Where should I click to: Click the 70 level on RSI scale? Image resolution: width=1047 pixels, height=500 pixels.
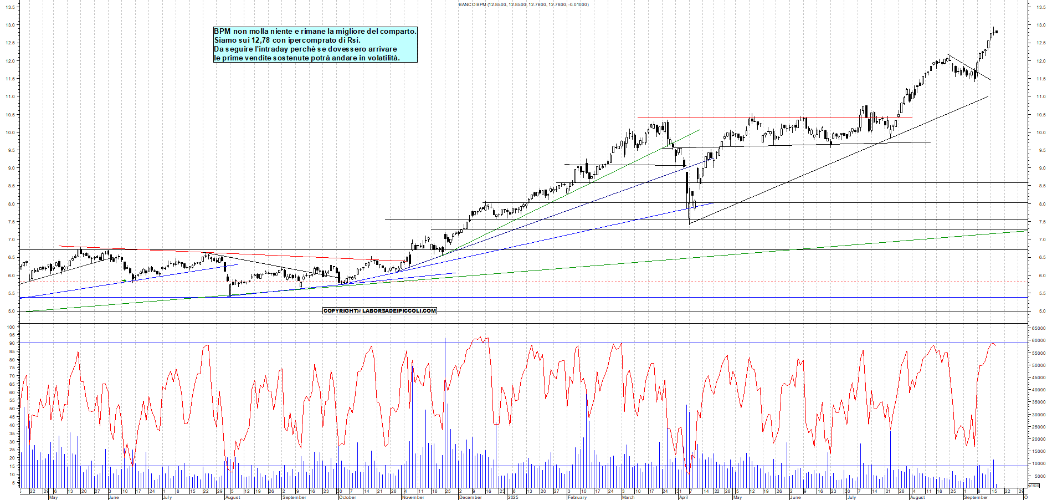coord(12,376)
